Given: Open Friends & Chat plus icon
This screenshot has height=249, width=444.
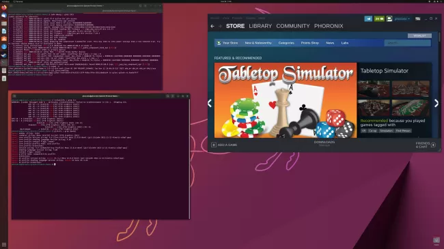Looking at the screenshot, I should (x=433, y=145).
